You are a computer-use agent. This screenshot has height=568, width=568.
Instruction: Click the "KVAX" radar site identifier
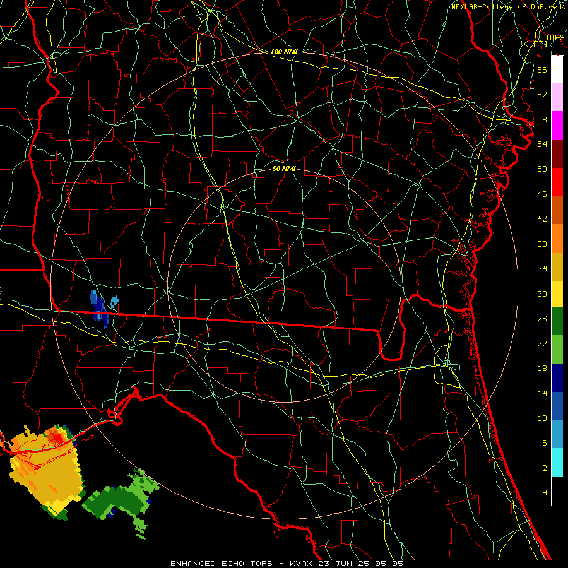coord(302,564)
